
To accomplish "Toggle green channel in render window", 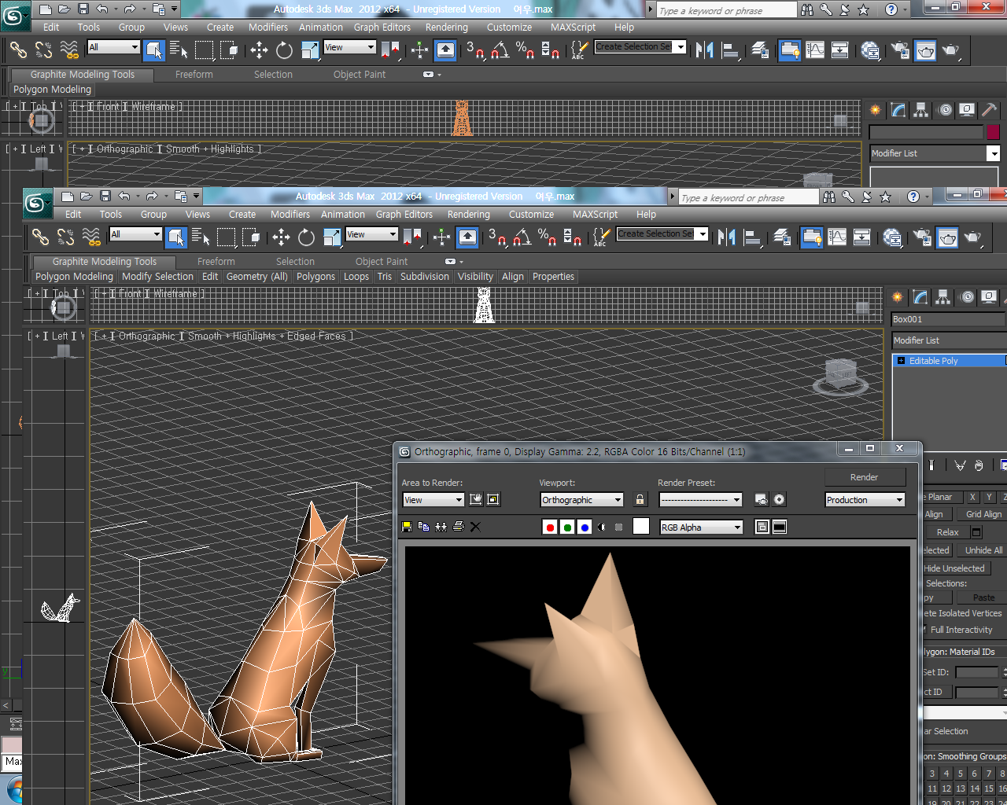I will pos(567,527).
